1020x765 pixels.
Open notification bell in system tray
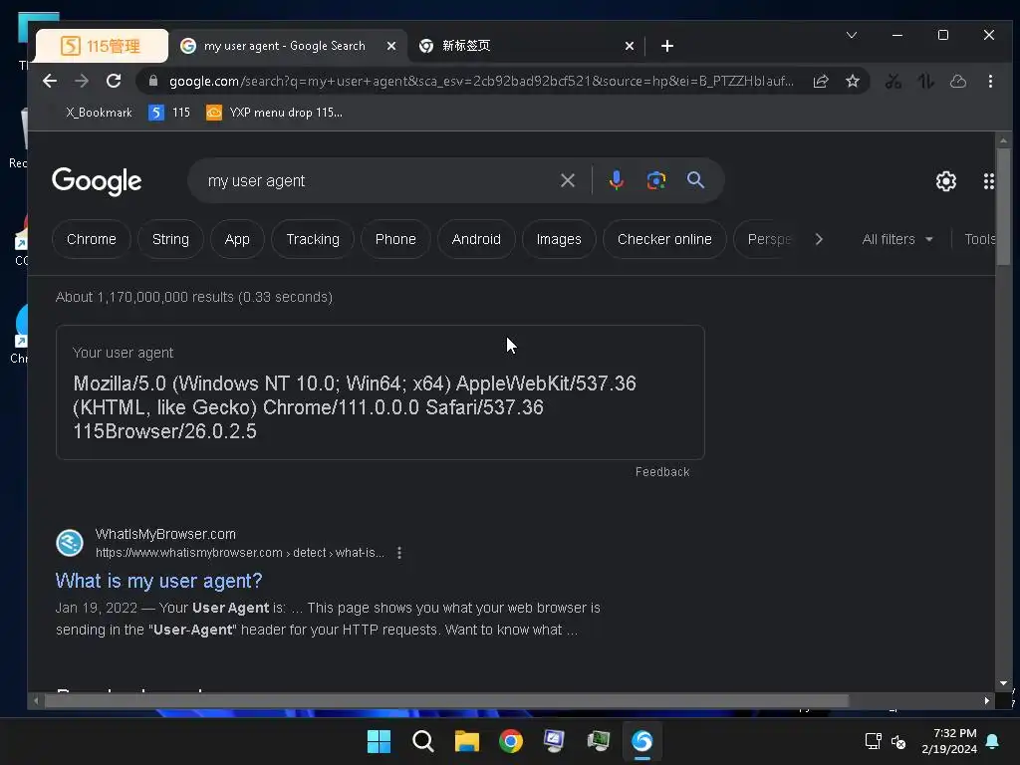coord(993,741)
